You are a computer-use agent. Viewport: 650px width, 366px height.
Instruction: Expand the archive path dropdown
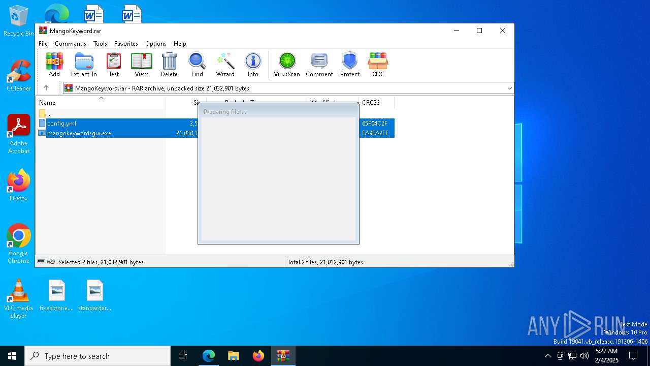pyautogui.click(x=509, y=88)
